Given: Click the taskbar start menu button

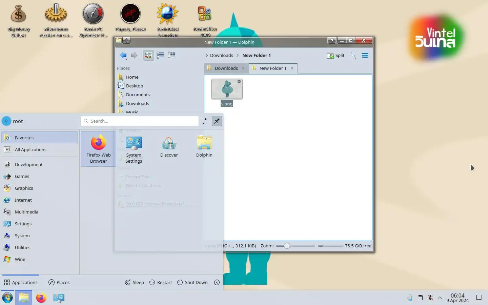Looking at the screenshot, I should pyautogui.click(x=7, y=298).
